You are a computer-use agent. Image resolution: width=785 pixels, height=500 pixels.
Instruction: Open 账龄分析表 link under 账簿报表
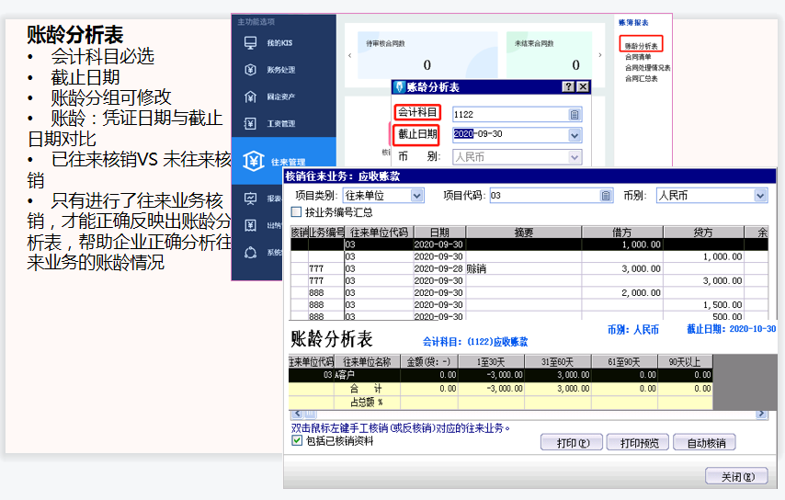642,46
